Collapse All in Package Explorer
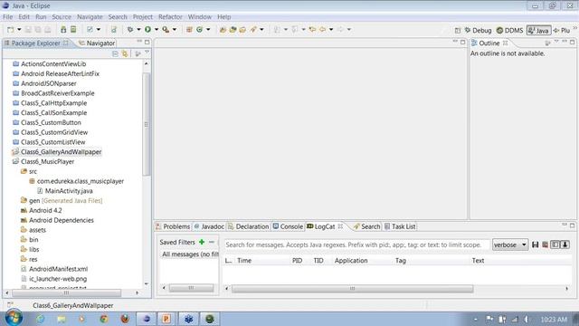579x326 pixels. point(115,54)
